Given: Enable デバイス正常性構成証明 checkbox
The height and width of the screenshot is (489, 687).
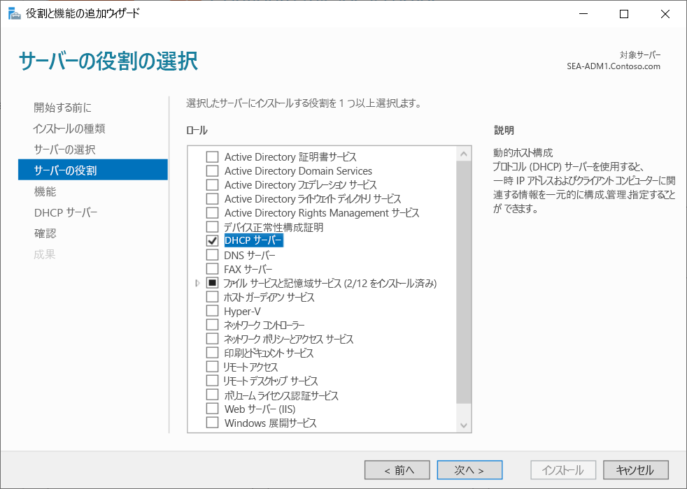Looking at the screenshot, I should [x=212, y=227].
